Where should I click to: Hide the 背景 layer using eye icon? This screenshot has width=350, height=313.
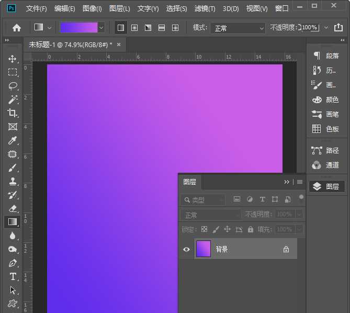186,250
